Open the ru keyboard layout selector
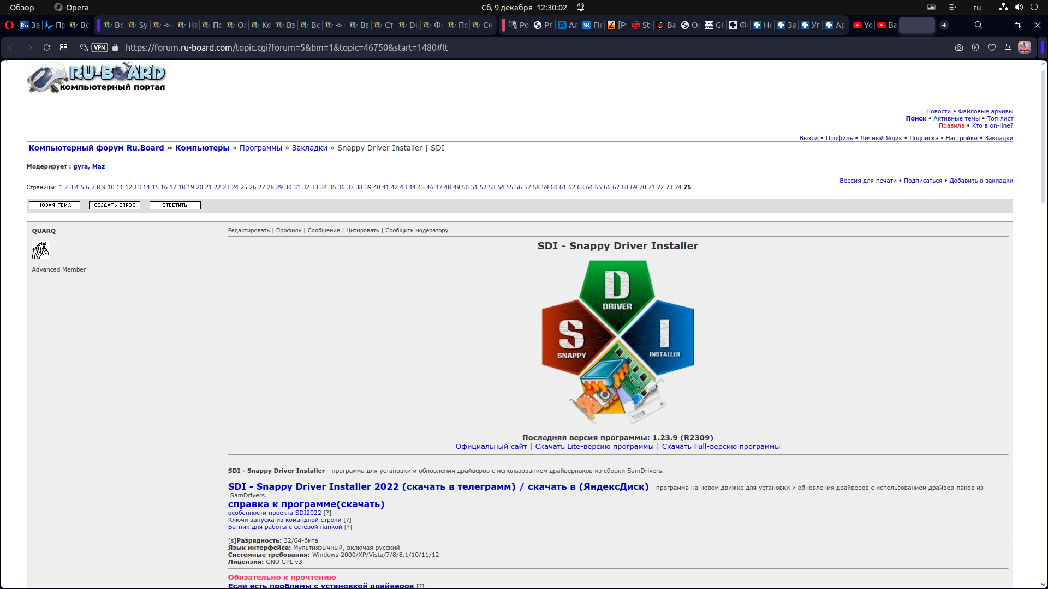Viewport: 1048px width, 589px height. (x=977, y=7)
